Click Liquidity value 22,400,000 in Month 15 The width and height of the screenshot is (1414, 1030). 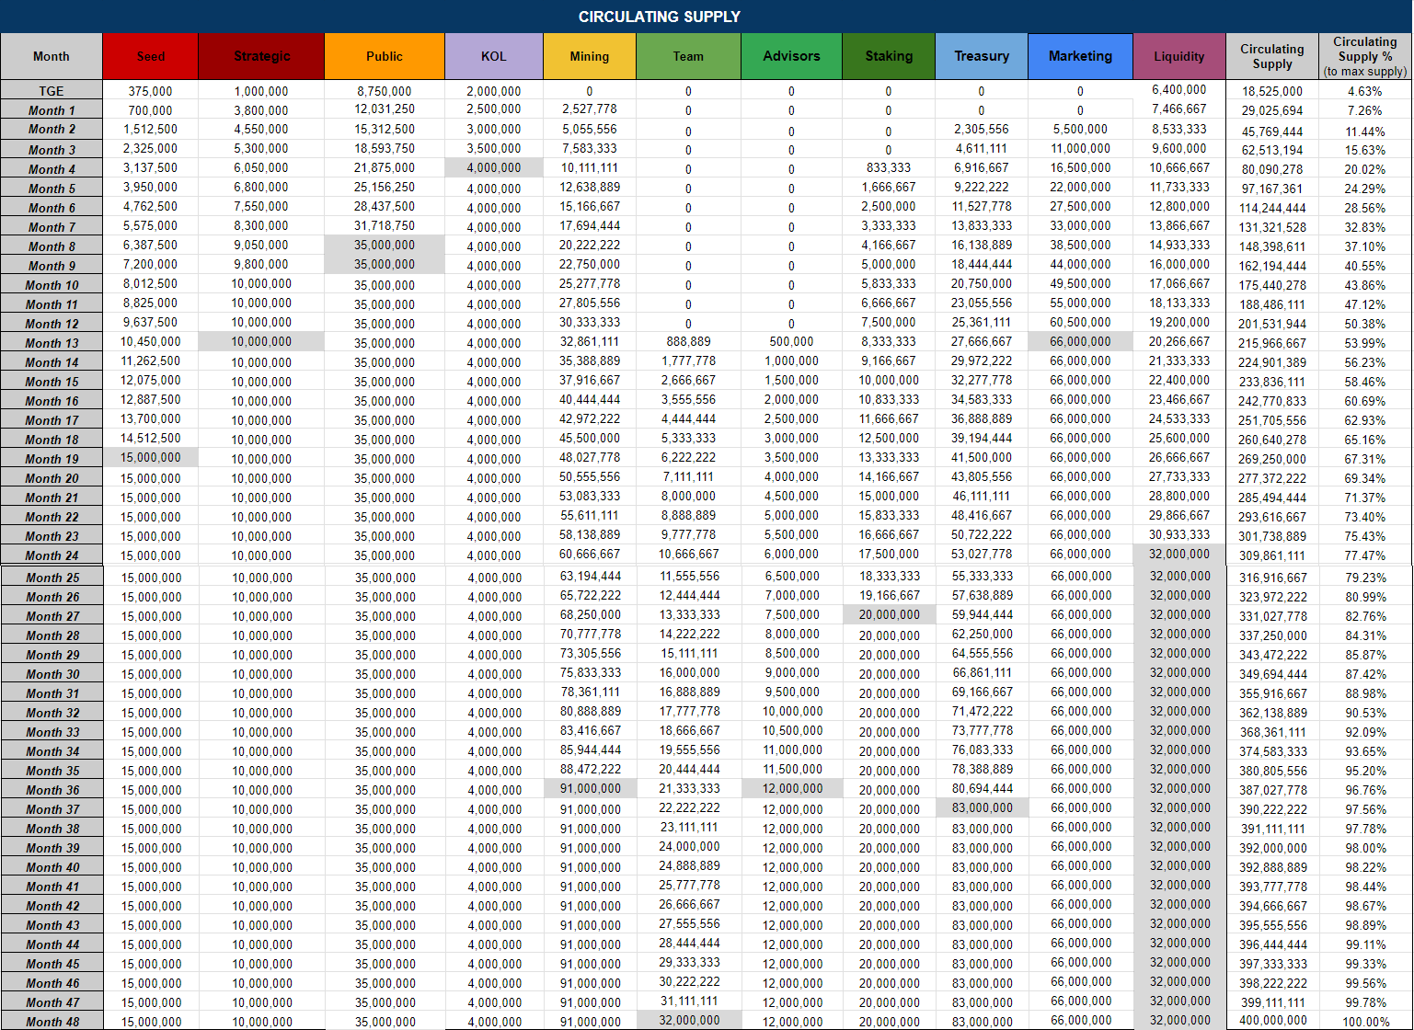tap(1179, 380)
